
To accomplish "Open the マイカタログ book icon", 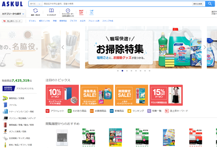I will [x=51, y=12].
